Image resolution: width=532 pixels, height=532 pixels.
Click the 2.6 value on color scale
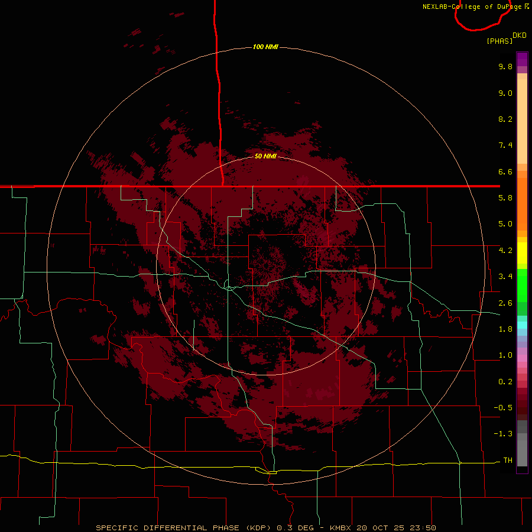click(x=505, y=303)
